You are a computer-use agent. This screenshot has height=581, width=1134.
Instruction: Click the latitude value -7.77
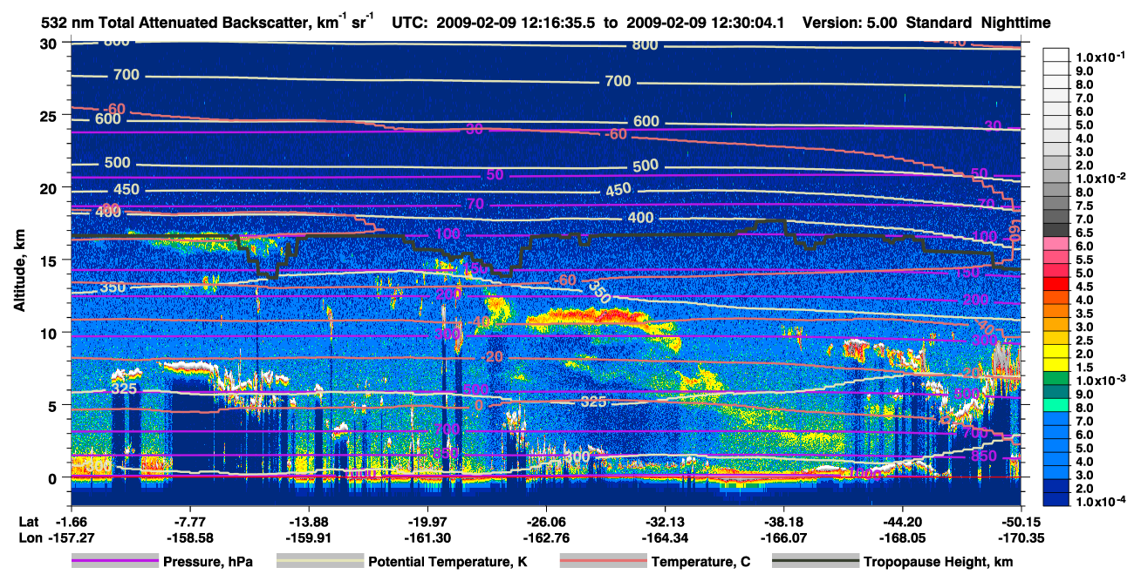189,521
